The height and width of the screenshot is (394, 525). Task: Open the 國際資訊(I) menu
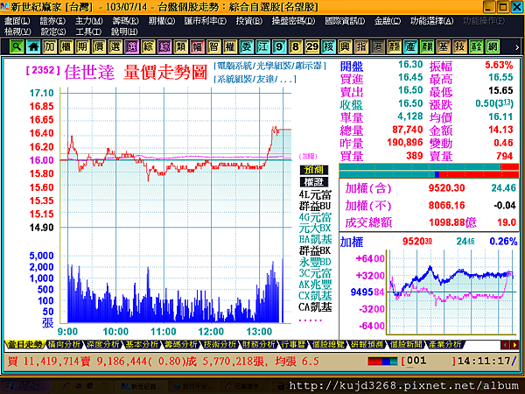345,21
